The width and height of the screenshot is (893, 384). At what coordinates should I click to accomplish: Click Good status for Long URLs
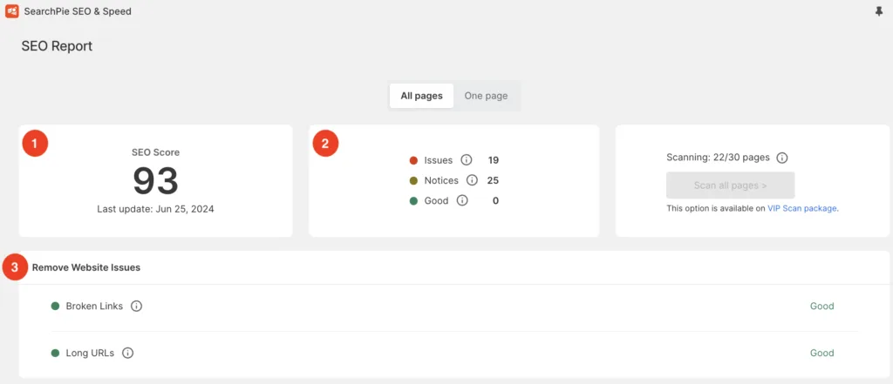pyautogui.click(x=821, y=354)
